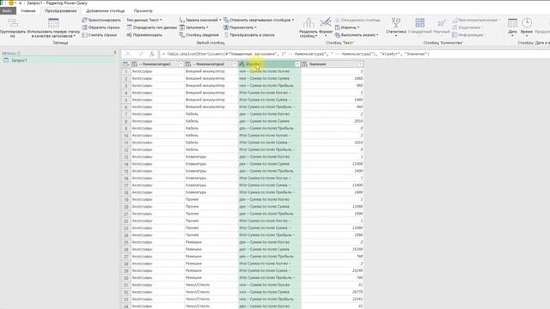
Task: Click row 25 cell reading Ремешки
Action: (x=211, y=242)
